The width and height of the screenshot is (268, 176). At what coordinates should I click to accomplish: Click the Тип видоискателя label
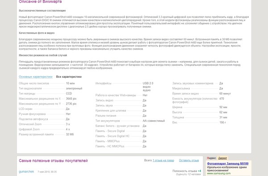click(30, 88)
